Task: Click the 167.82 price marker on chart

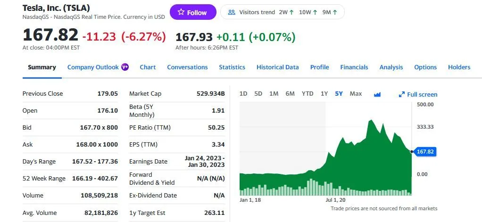Action: pyautogui.click(x=425, y=152)
